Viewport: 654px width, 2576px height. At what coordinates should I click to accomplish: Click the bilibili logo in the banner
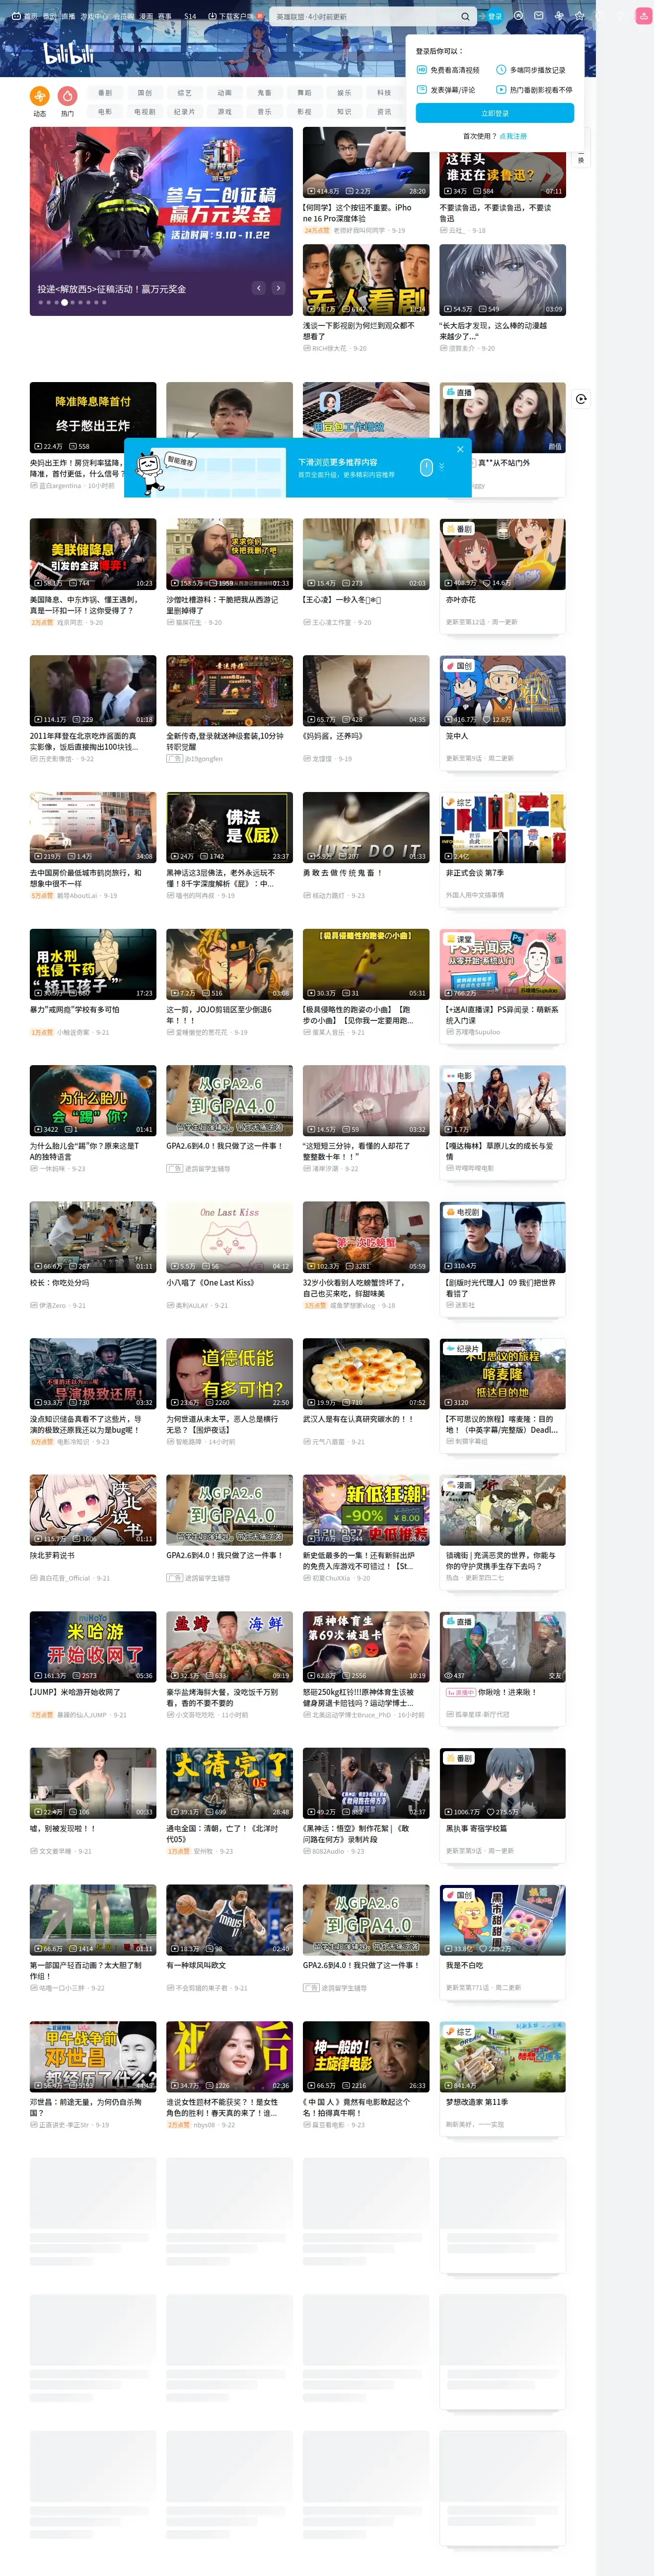(69, 53)
